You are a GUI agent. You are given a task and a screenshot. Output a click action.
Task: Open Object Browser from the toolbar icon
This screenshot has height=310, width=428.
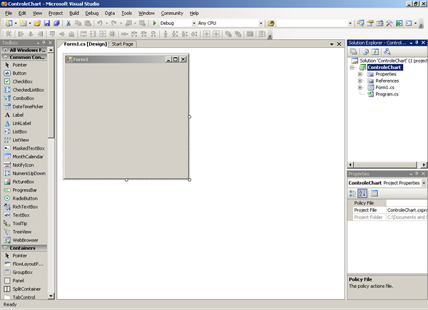point(379,24)
